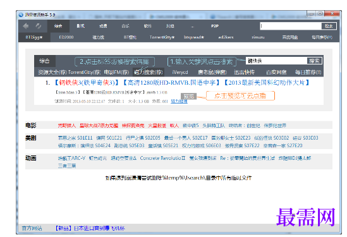The image size is (347, 237).
Task: Select the btspread★ search source
Action: pyautogui.click(x=194, y=37)
